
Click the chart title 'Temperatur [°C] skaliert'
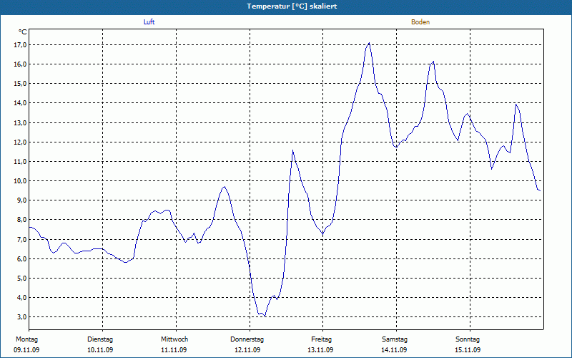click(292, 6)
